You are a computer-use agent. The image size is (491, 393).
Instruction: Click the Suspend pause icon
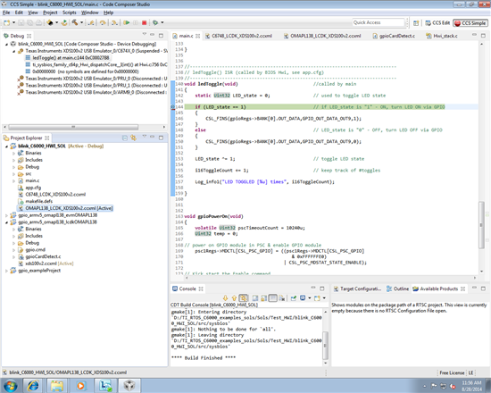(x=136, y=22)
